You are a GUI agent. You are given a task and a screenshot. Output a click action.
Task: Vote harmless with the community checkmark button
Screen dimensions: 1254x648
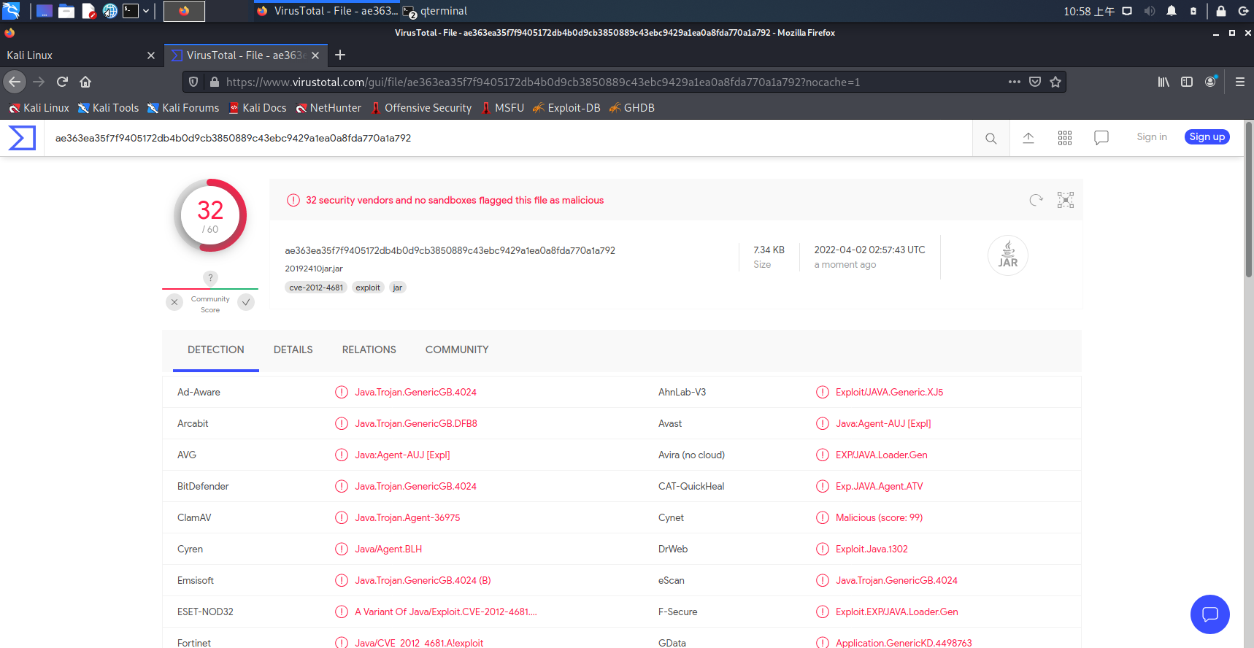247,302
